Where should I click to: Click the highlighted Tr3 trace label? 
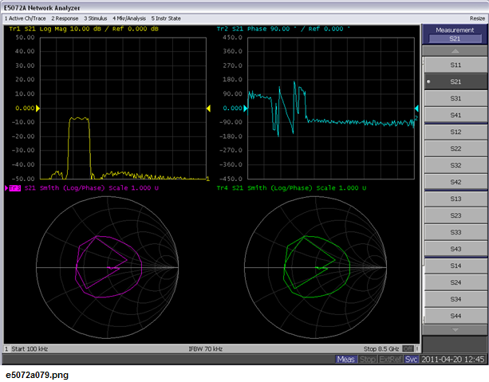point(15,188)
